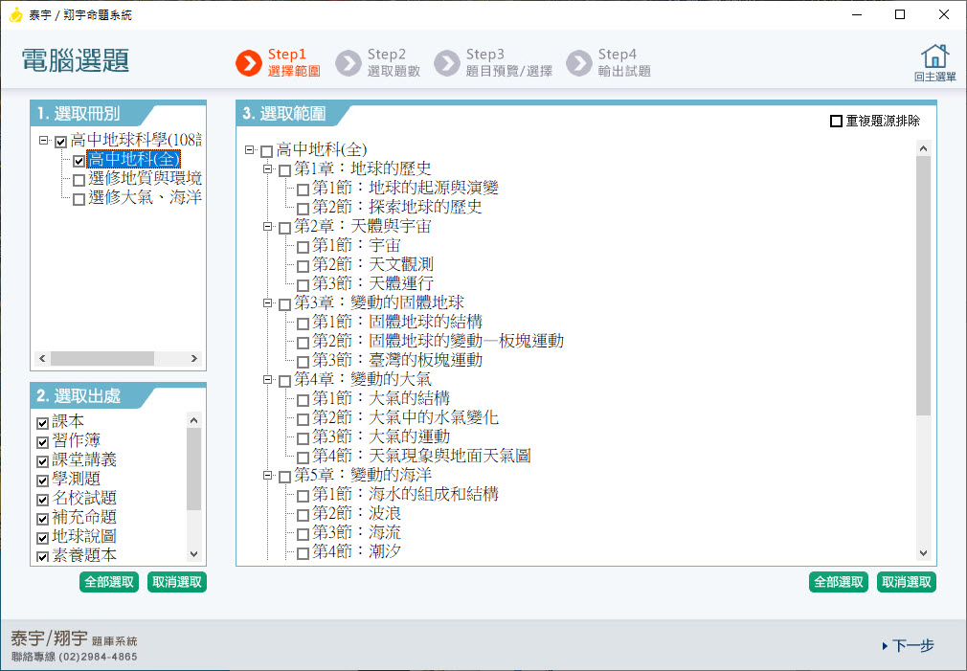Go to Step3 題目預覽/選擇 tab
The height and width of the screenshot is (671, 967).
click(x=508, y=63)
